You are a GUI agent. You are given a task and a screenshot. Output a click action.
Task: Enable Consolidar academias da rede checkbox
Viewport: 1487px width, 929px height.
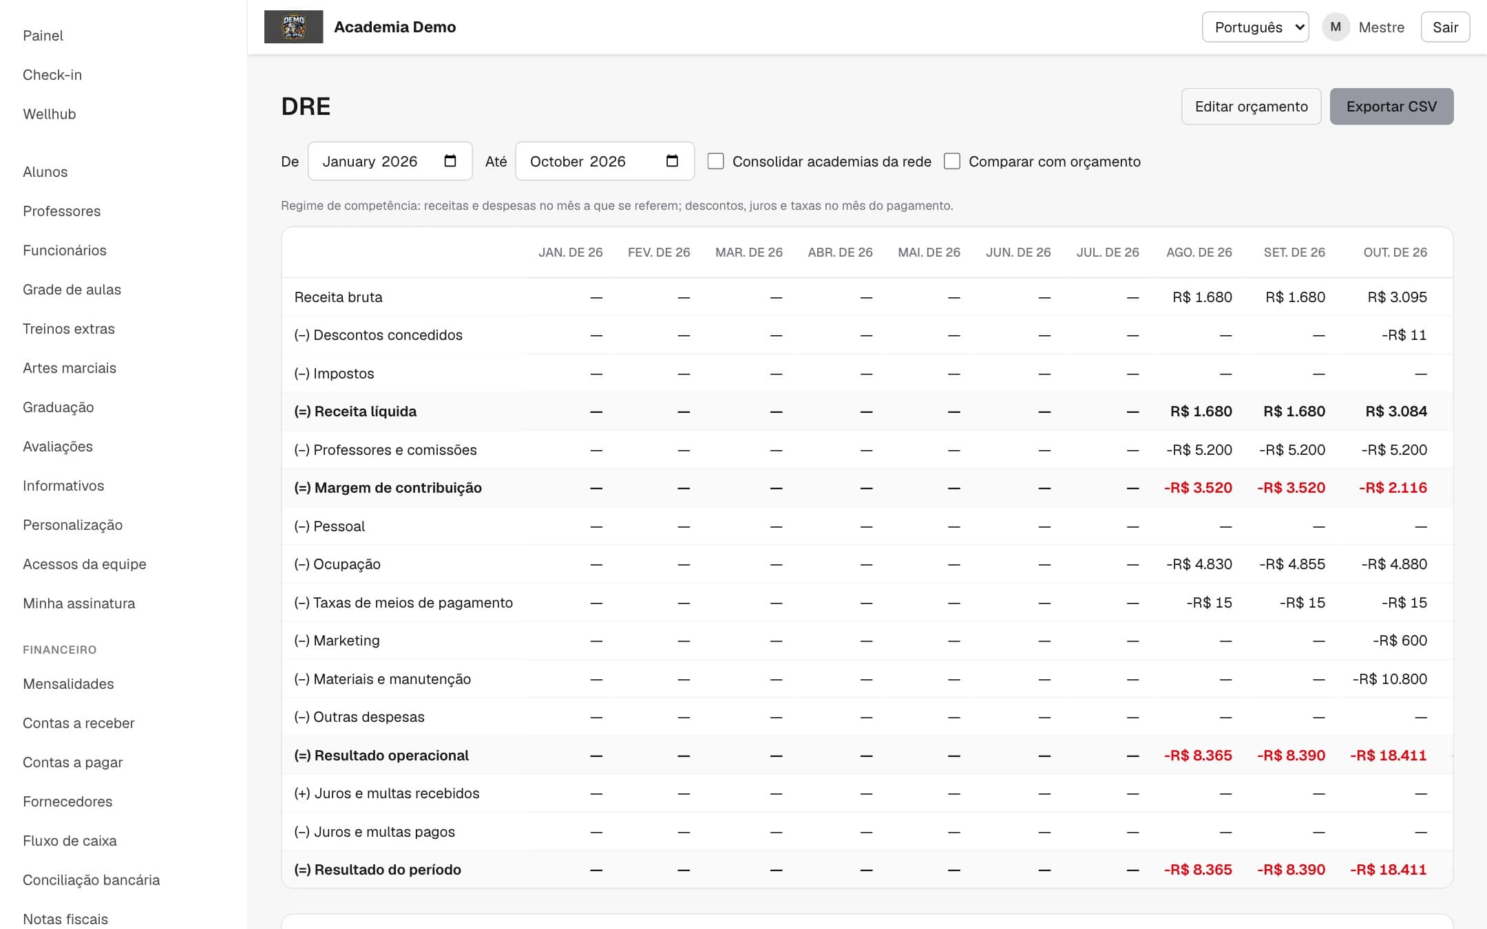[716, 161]
